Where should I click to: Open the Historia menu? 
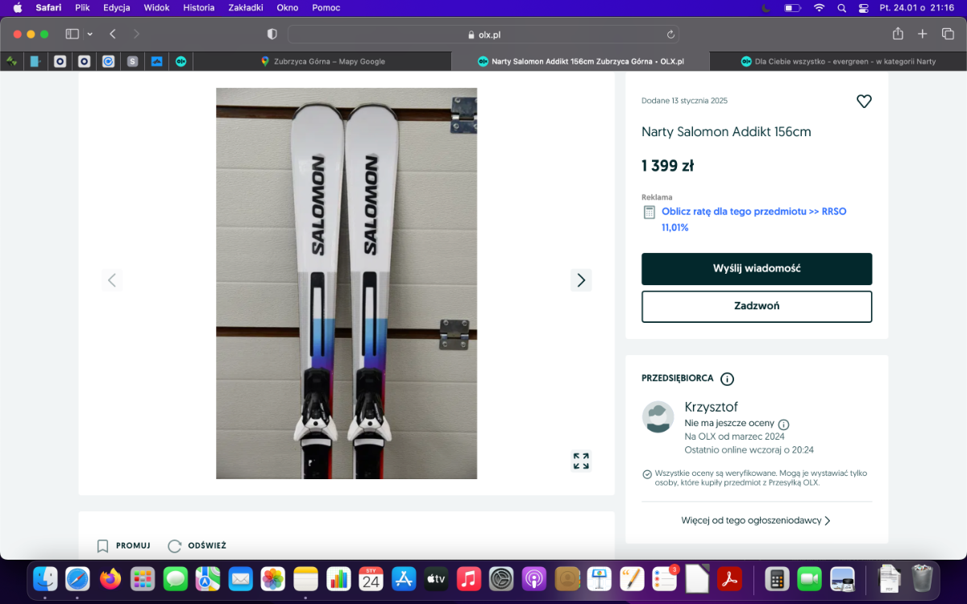click(x=199, y=8)
